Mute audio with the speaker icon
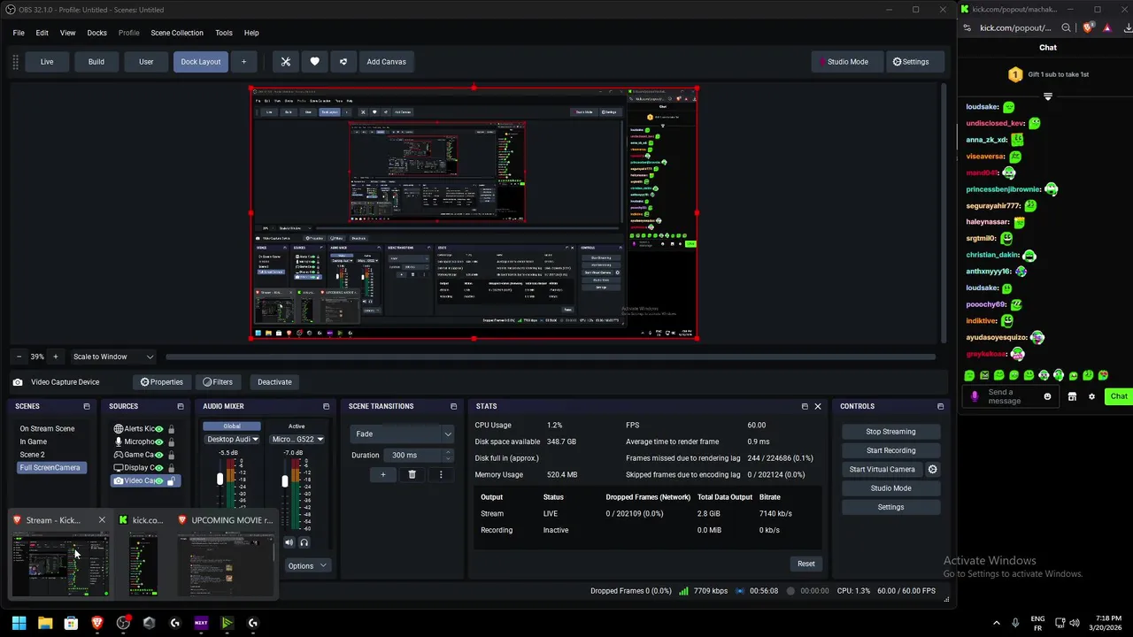 289,542
